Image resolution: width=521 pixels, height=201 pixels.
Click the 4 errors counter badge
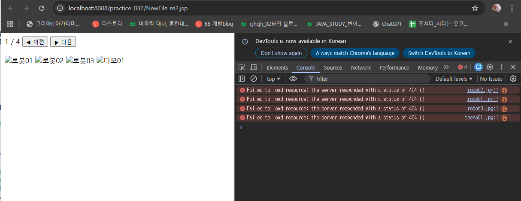tap(463, 67)
